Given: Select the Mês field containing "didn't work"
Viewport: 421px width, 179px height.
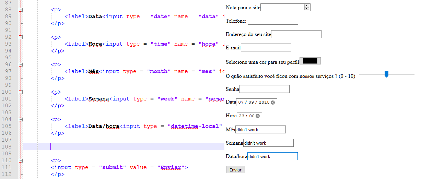Looking at the screenshot, I should [260, 130].
